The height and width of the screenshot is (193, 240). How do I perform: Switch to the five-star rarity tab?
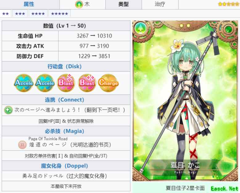pos(60,14)
